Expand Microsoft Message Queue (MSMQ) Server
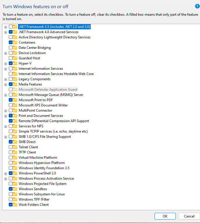200x223 pixels. pyautogui.click(x=6, y=95)
